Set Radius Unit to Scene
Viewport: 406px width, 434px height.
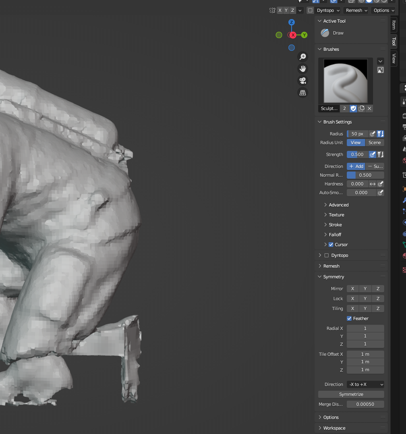[375, 143]
